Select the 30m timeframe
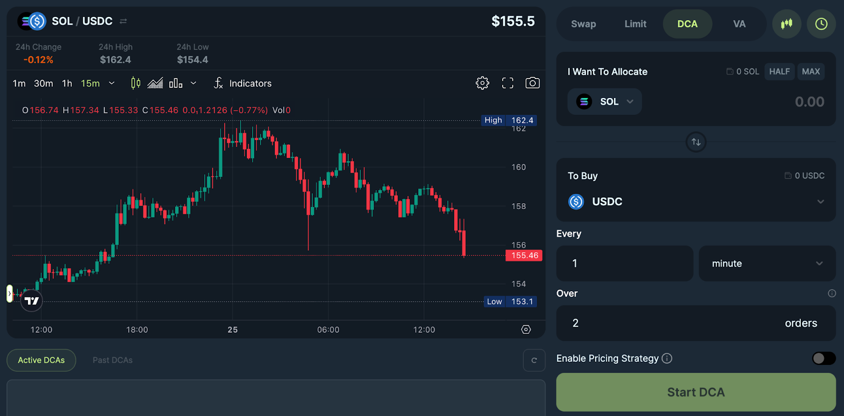844x416 pixels. pos(43,83)
